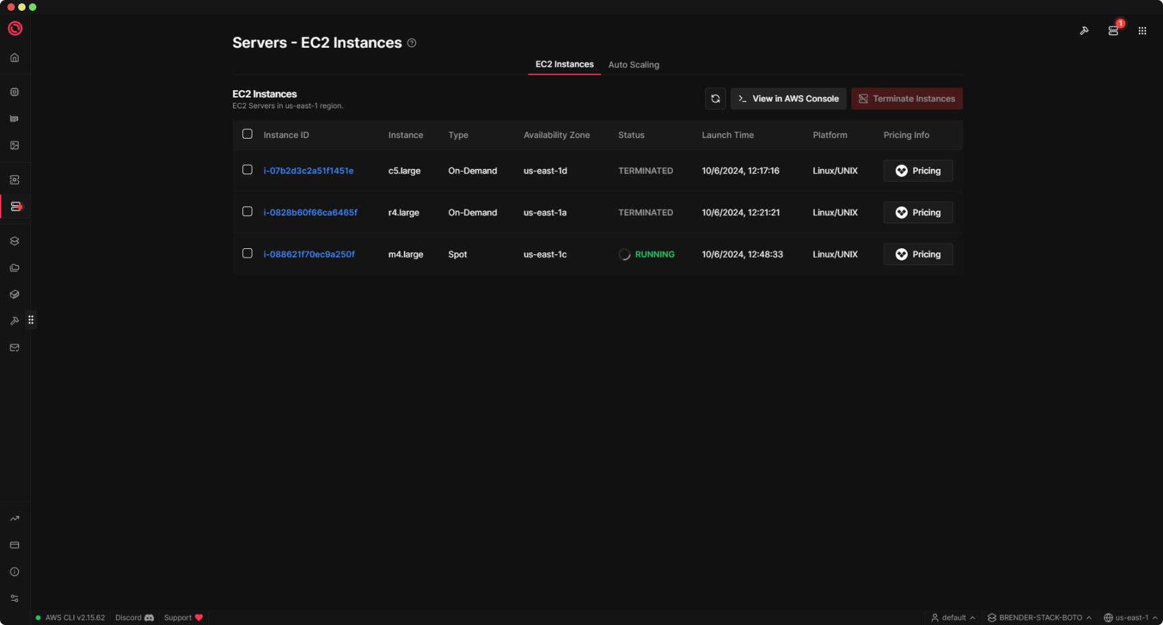Go to the Home sidebar icon
Screen dimensions: 1163x625
(x=15, y=58)
